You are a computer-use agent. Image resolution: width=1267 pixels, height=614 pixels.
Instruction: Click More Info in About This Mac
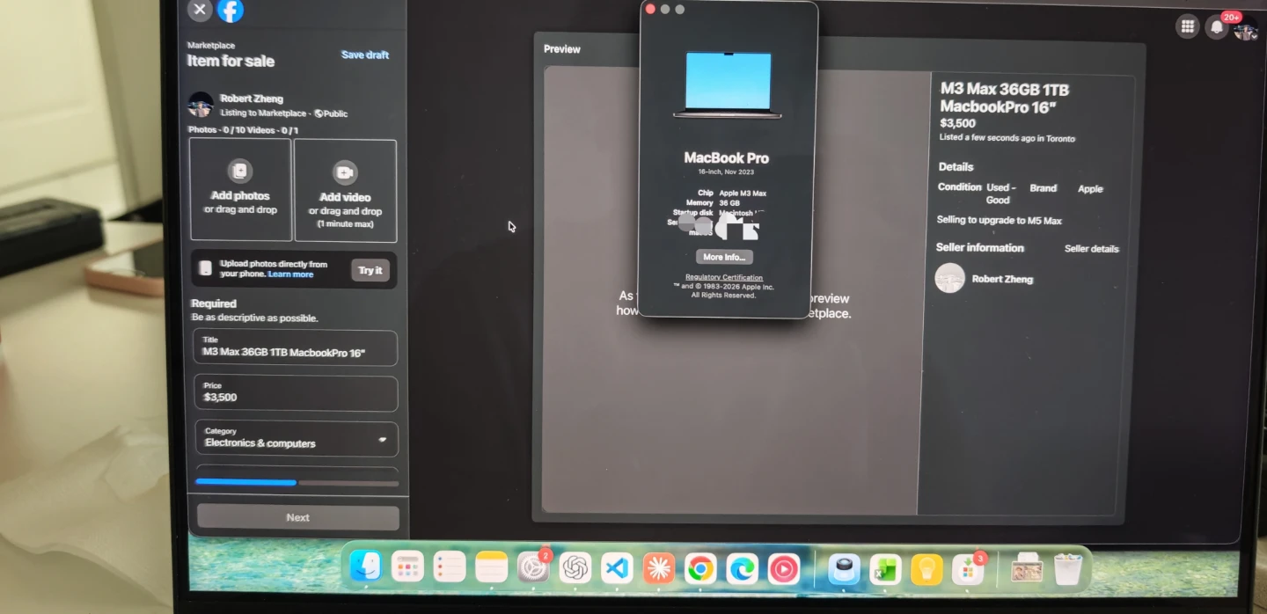[725, 257]
